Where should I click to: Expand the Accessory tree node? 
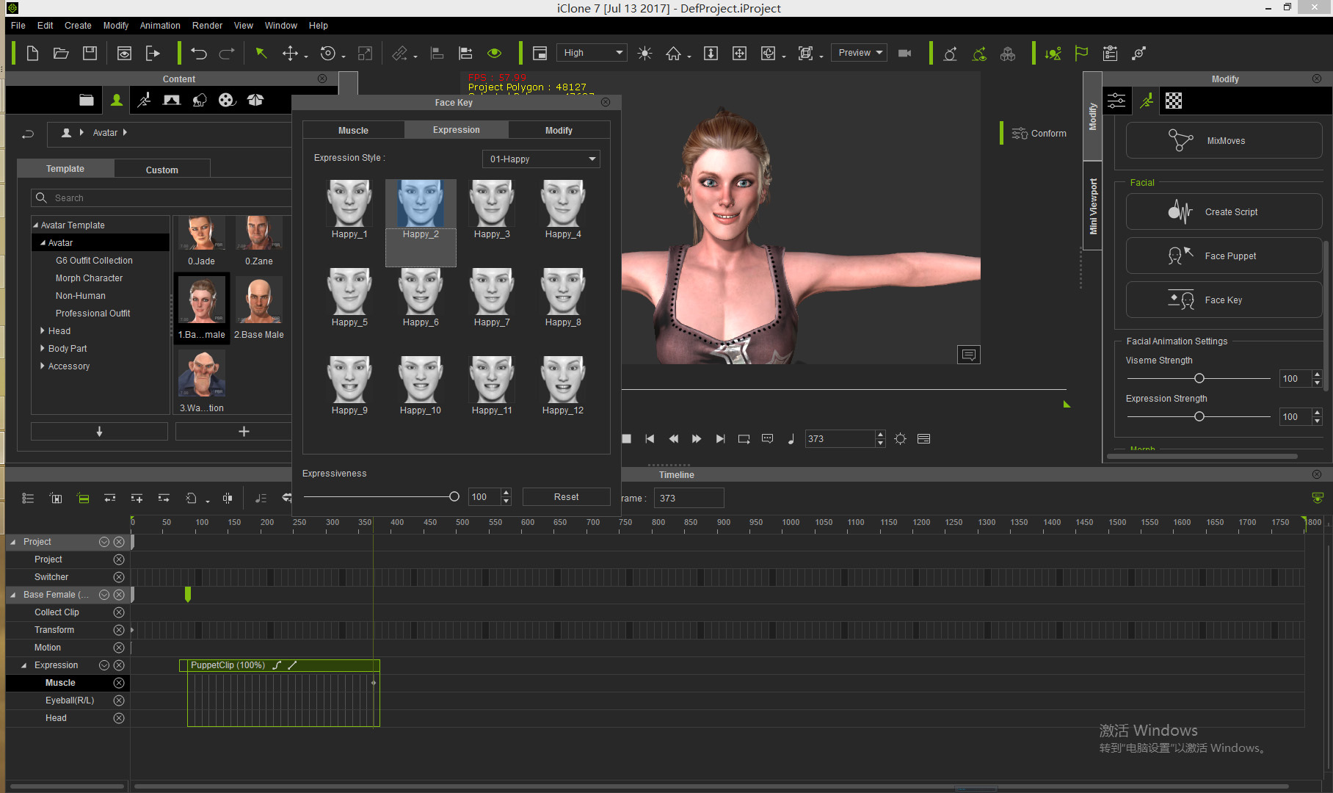[43, 366]
